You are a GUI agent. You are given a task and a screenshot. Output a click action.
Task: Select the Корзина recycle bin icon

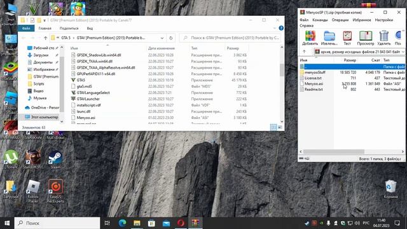pos(390,190)
